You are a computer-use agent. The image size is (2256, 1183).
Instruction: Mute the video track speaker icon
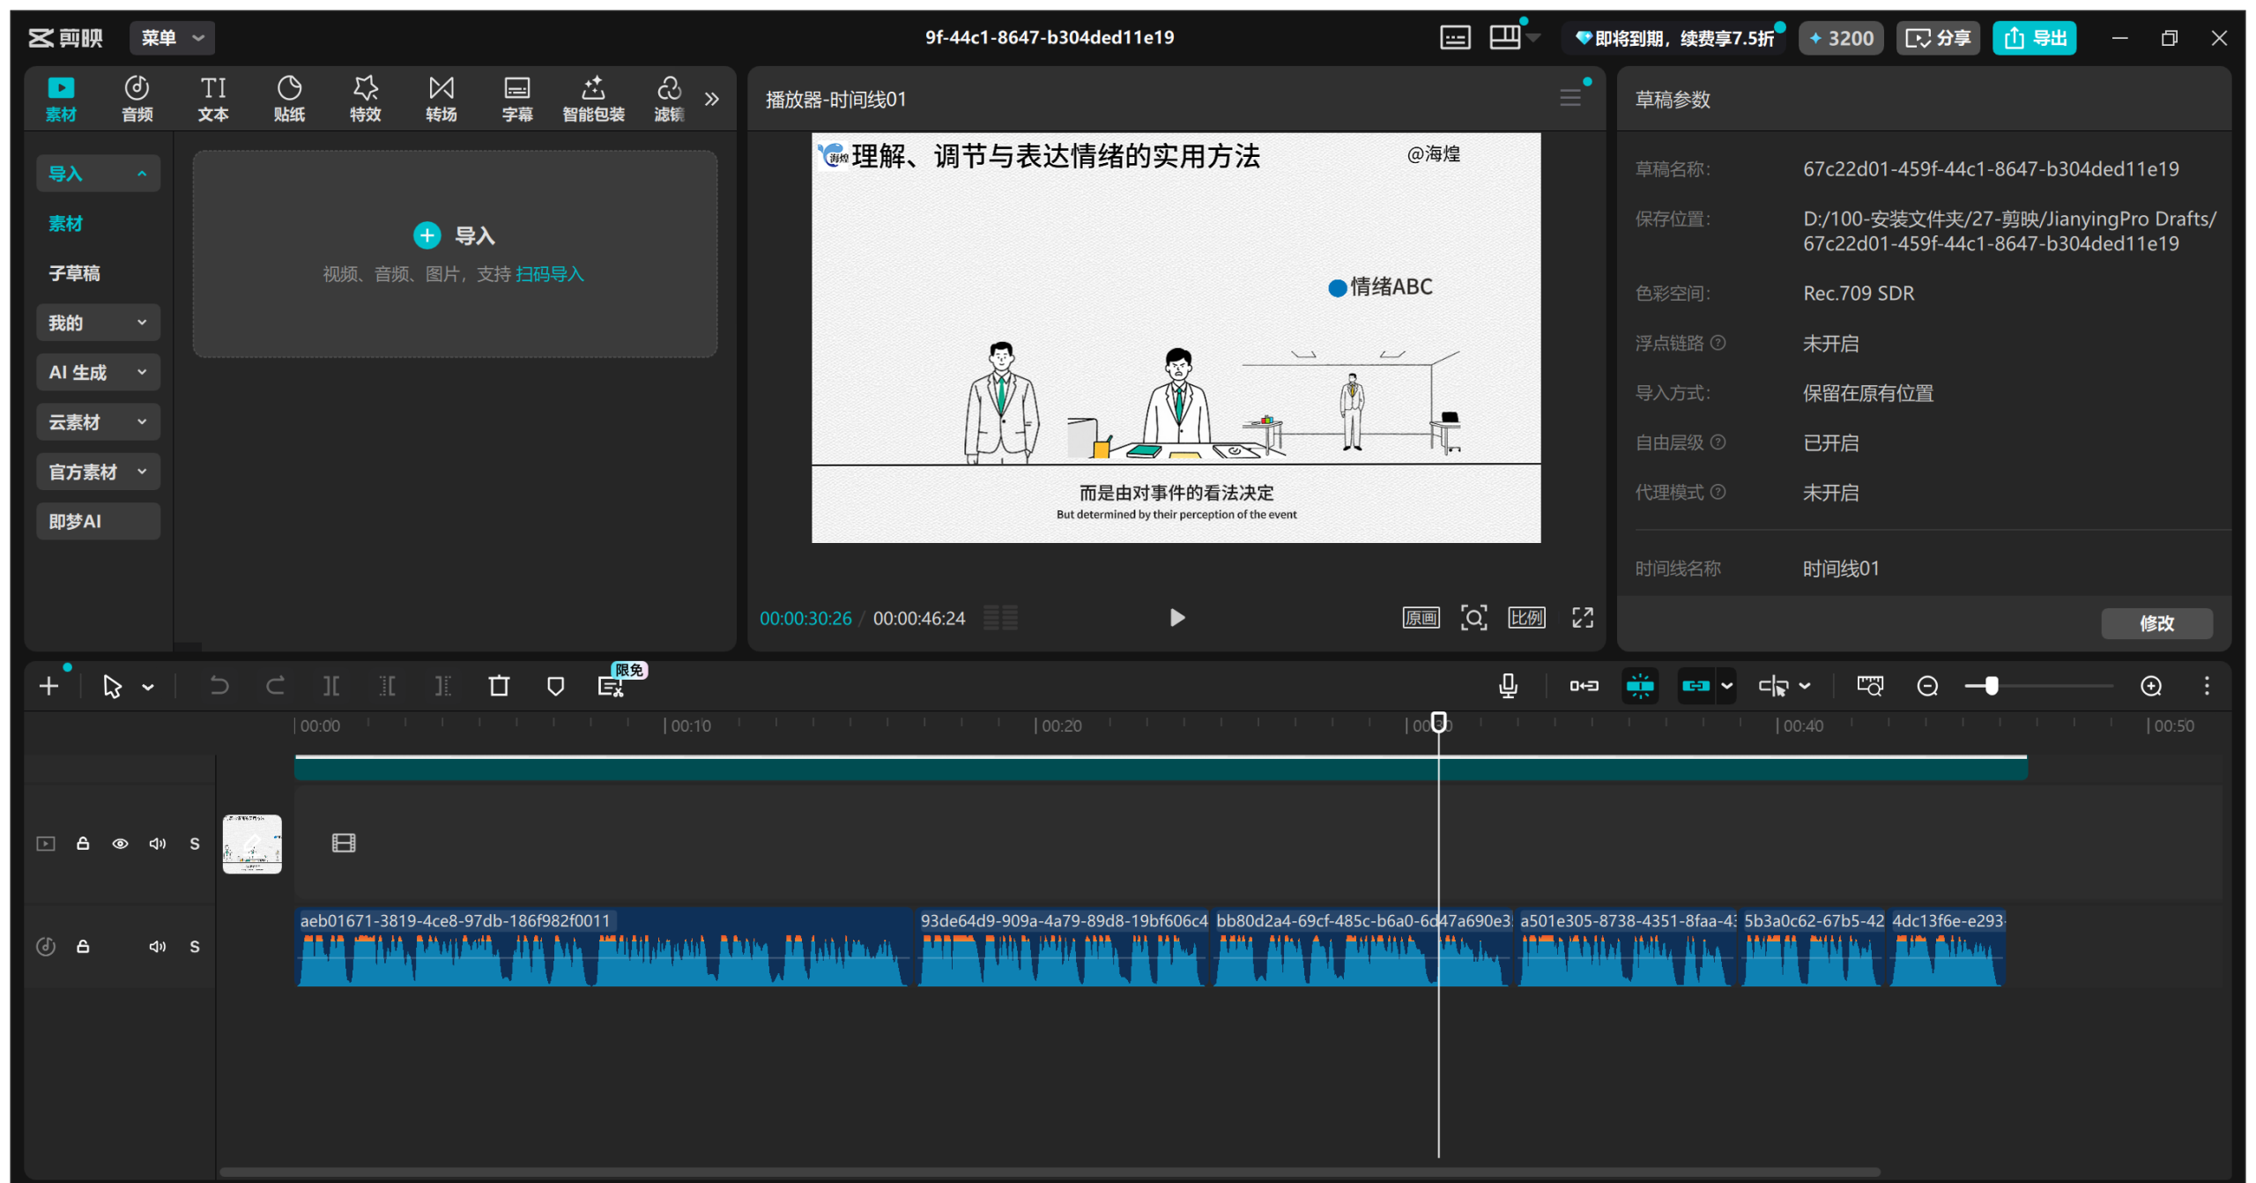(x=158, y=844)
